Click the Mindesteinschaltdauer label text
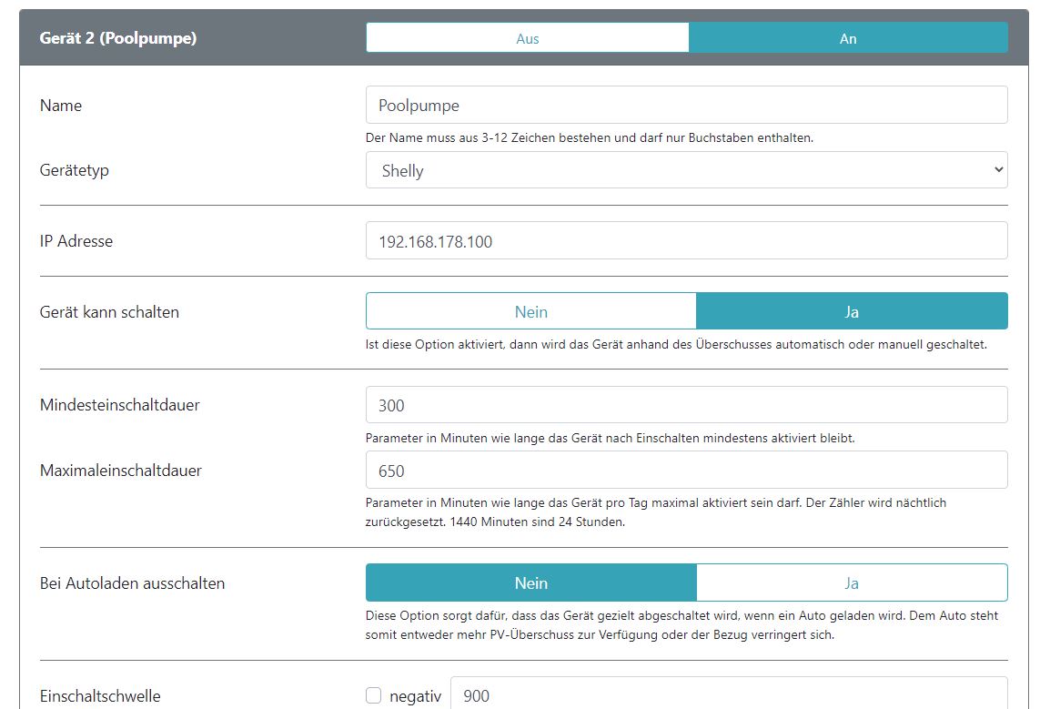 click(120, 406)
